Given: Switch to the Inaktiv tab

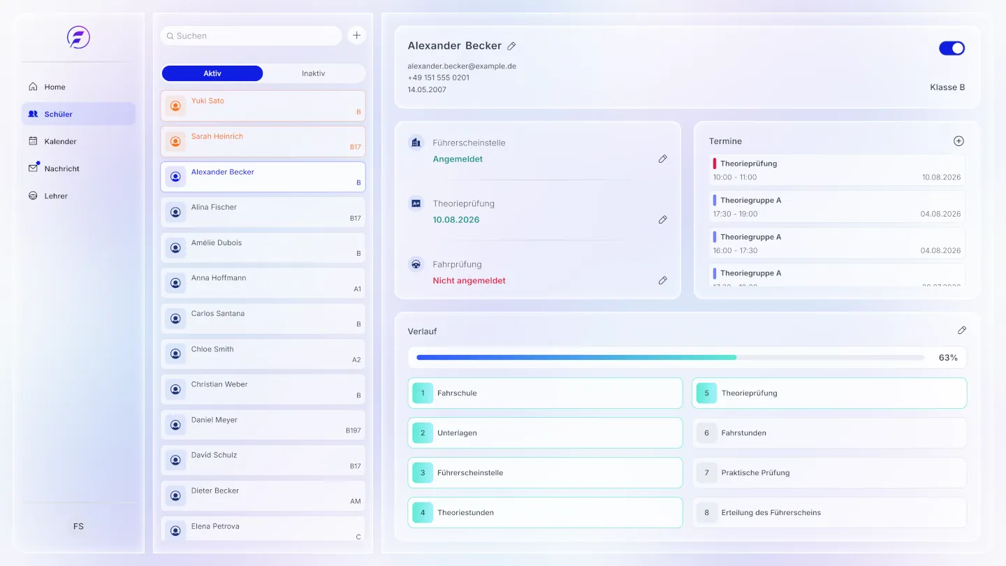Looking at the screenshot, I should (314, 73).
